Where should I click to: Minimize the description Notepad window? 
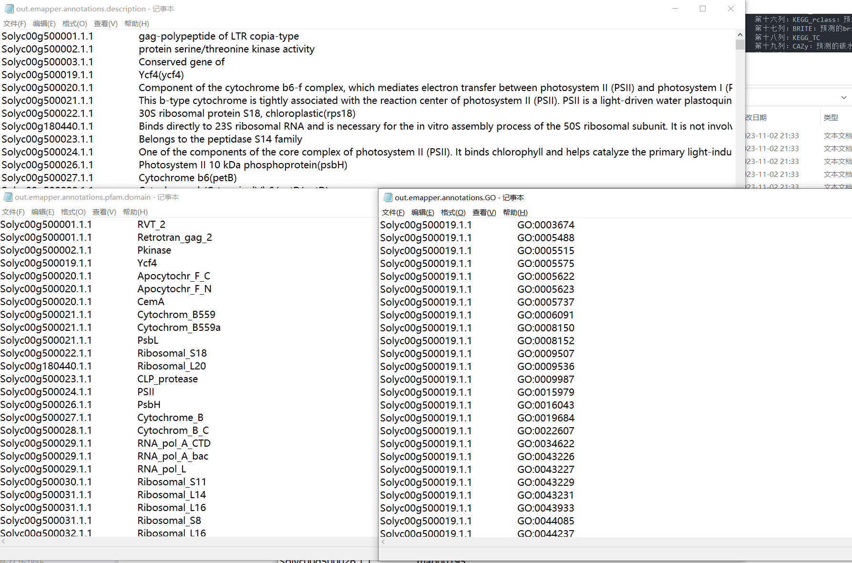point(675,9)
